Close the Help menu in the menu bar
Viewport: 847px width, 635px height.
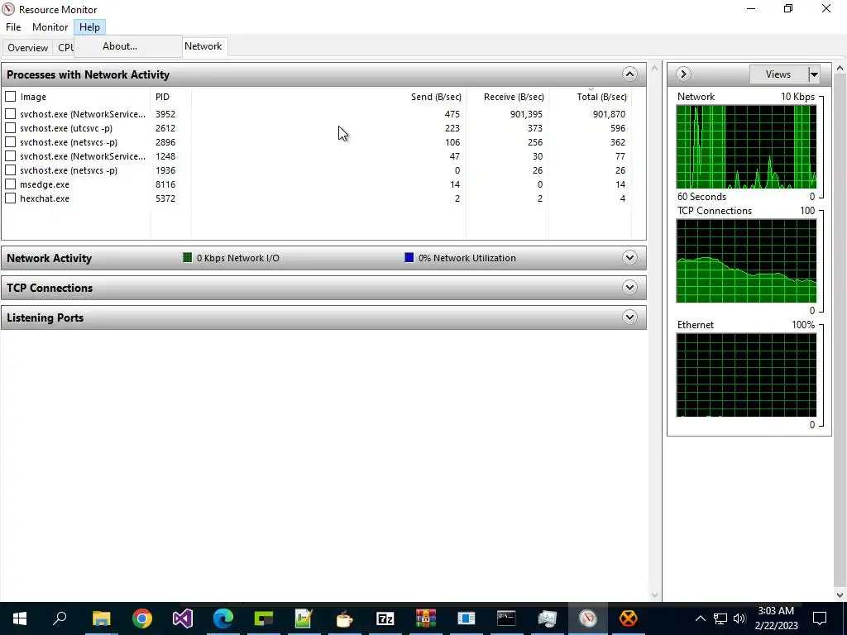click(x=89, y=27)
